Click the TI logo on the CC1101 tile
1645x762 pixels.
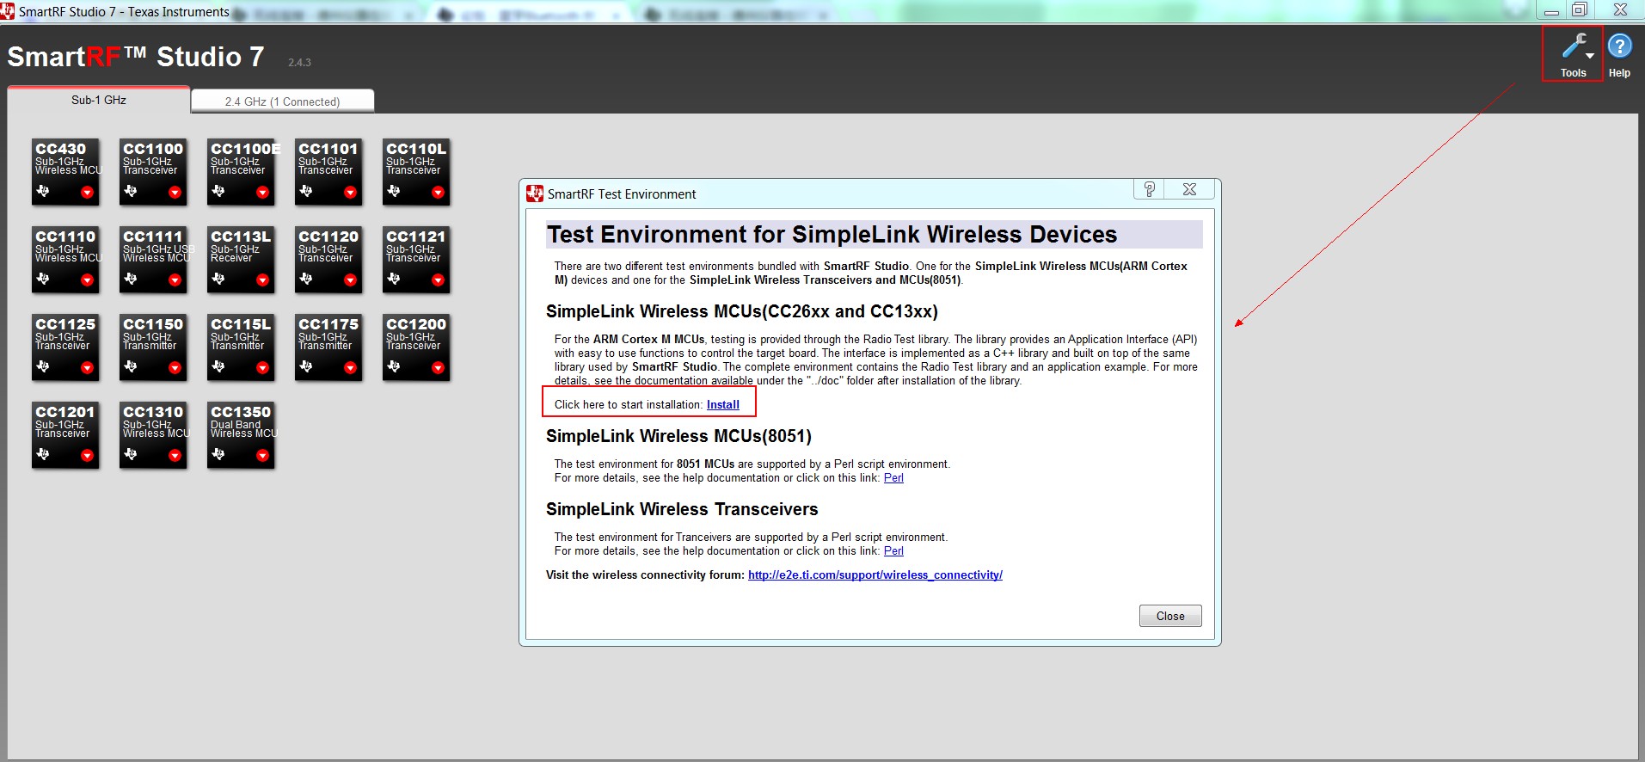pyautogui.click(x=306, y=191)
